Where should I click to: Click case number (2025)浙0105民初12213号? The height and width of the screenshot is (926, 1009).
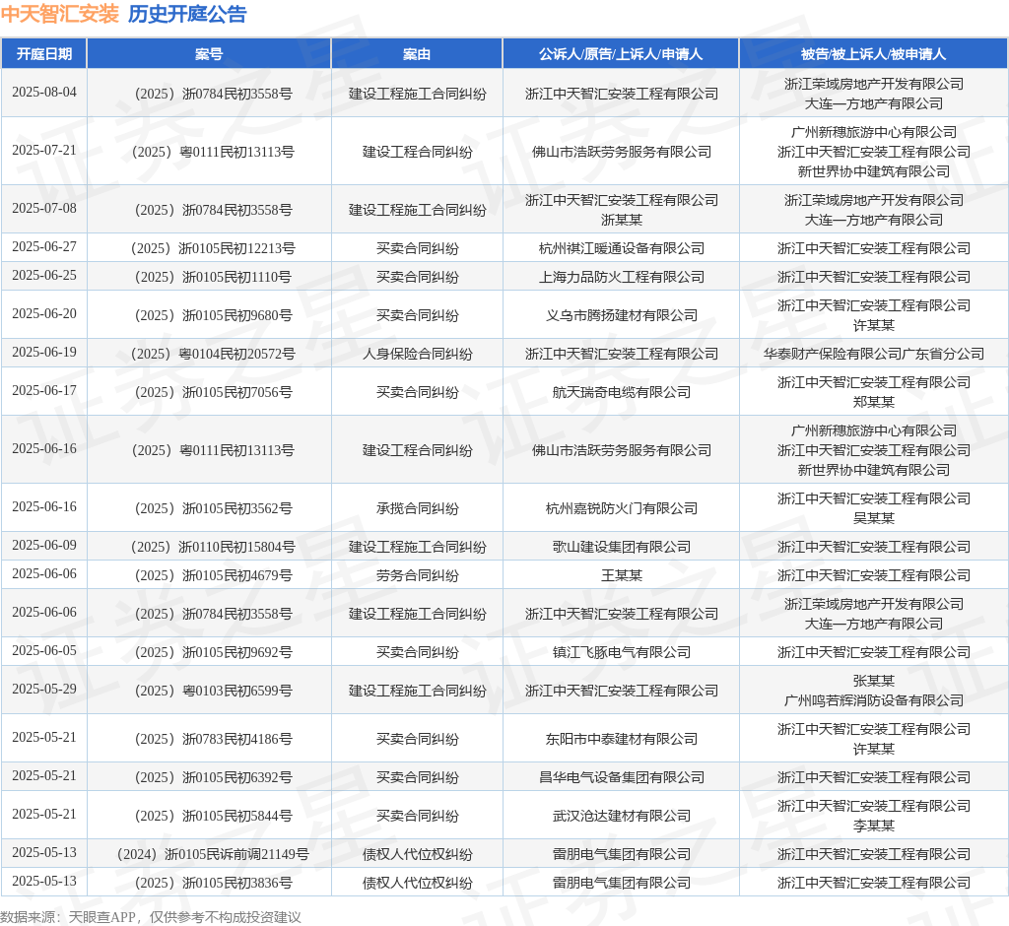point(213,248)
